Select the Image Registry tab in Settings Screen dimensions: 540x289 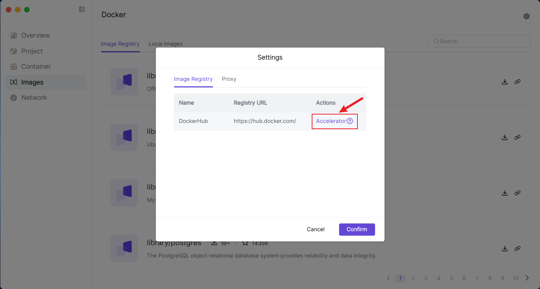coord(193,79)
